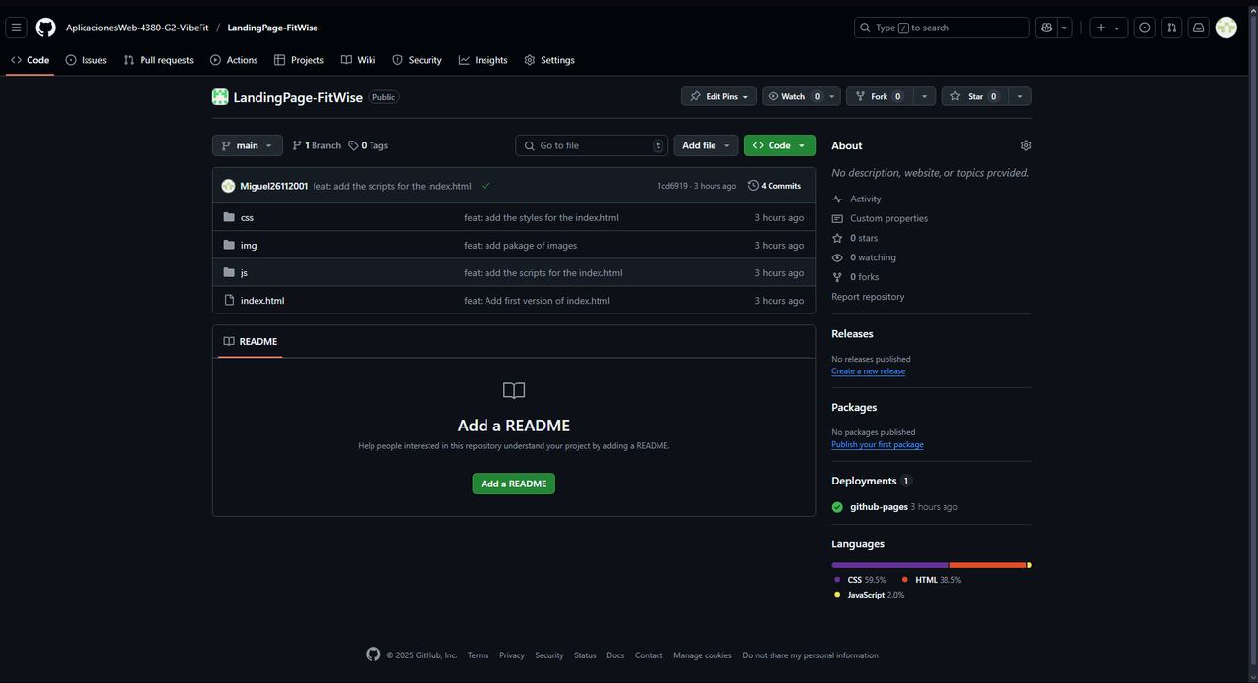The height and width of the screenshot is (683, 1258).
Task: Focus the Go to file search field
Action: click(592, 145)
